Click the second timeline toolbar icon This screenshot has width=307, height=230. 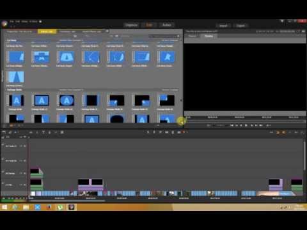(10, 132)
